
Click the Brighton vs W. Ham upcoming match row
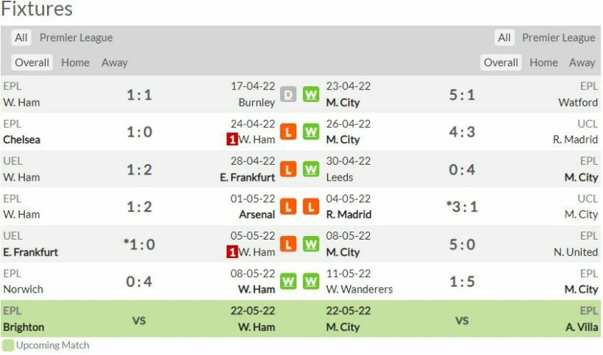coord(139,320)
